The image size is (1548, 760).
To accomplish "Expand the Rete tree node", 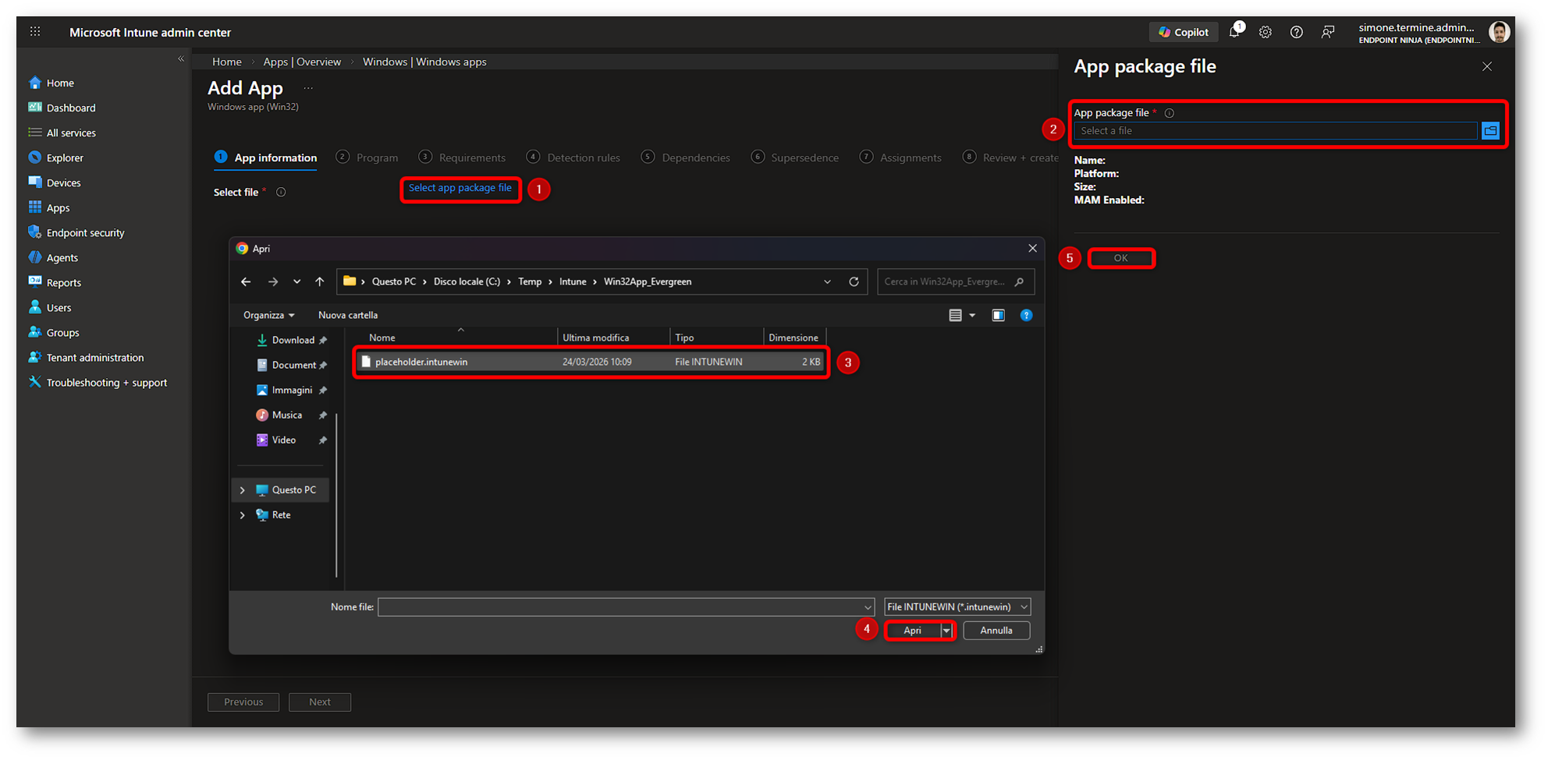I will click(x=243, y=515).
